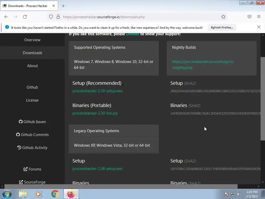
Task: Click the Donate link
Action: pyautogui.click(x=132, y=34)
